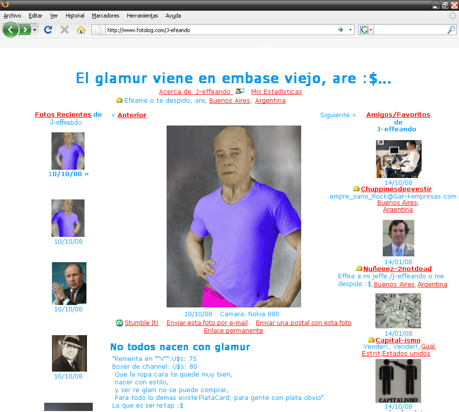
Task: Open the CAPITALISMO stick figures thumbnail
Action: click(398, 381)
